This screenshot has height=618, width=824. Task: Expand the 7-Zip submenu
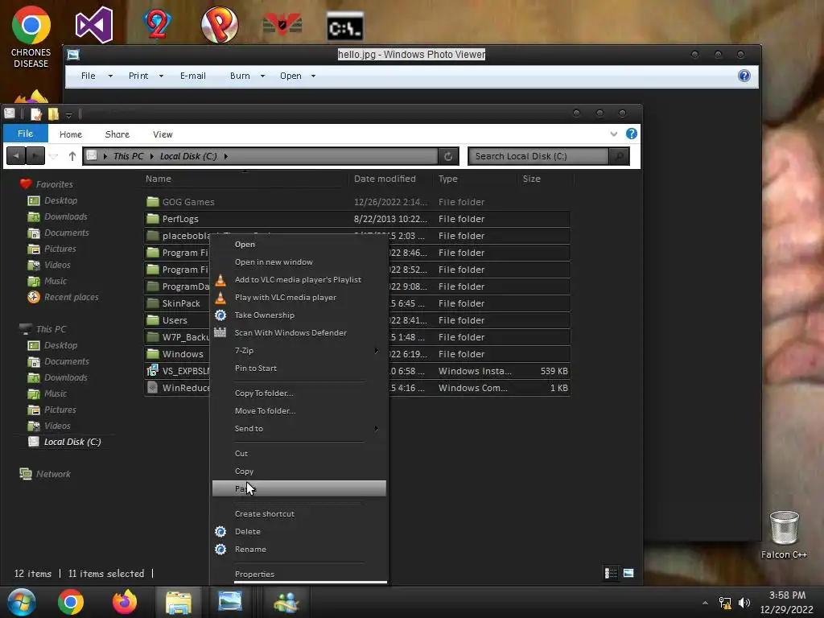pos(299,351)
